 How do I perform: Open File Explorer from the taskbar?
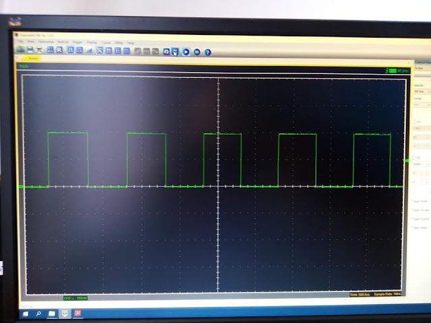52,314
